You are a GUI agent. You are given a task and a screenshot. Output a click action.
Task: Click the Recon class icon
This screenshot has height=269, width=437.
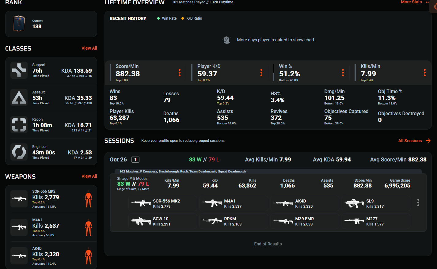(19, 125)
